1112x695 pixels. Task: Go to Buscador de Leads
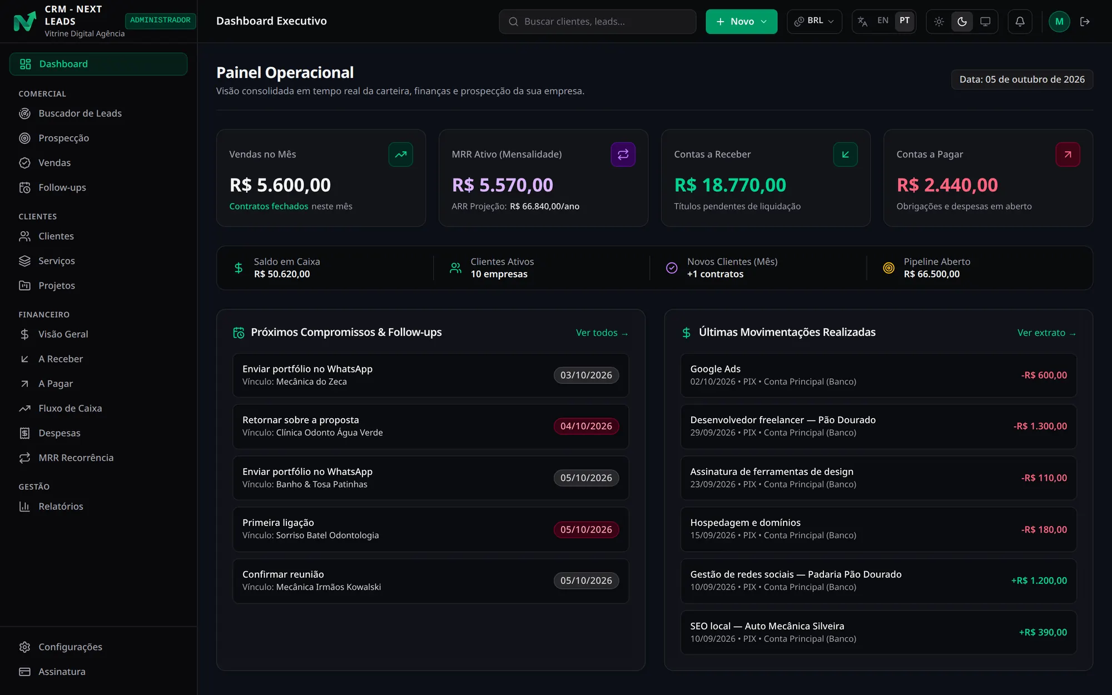(x=98, y=113)
